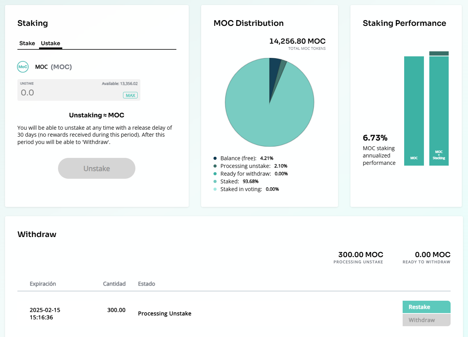Click the gray Unstake button
The image size is (468, 337).
[97, 168]
